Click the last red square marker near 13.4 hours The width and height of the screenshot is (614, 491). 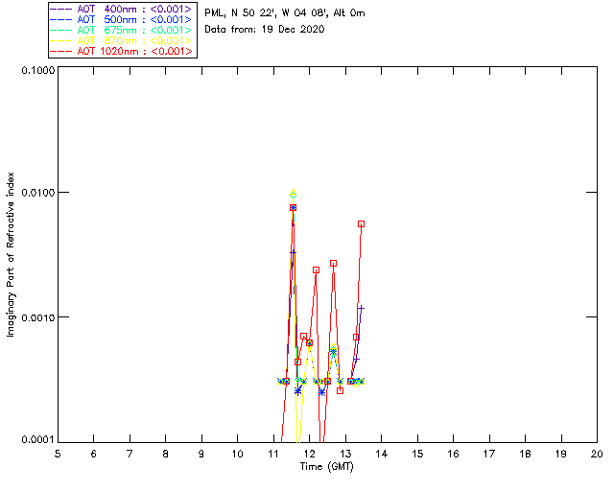(361, 224)
